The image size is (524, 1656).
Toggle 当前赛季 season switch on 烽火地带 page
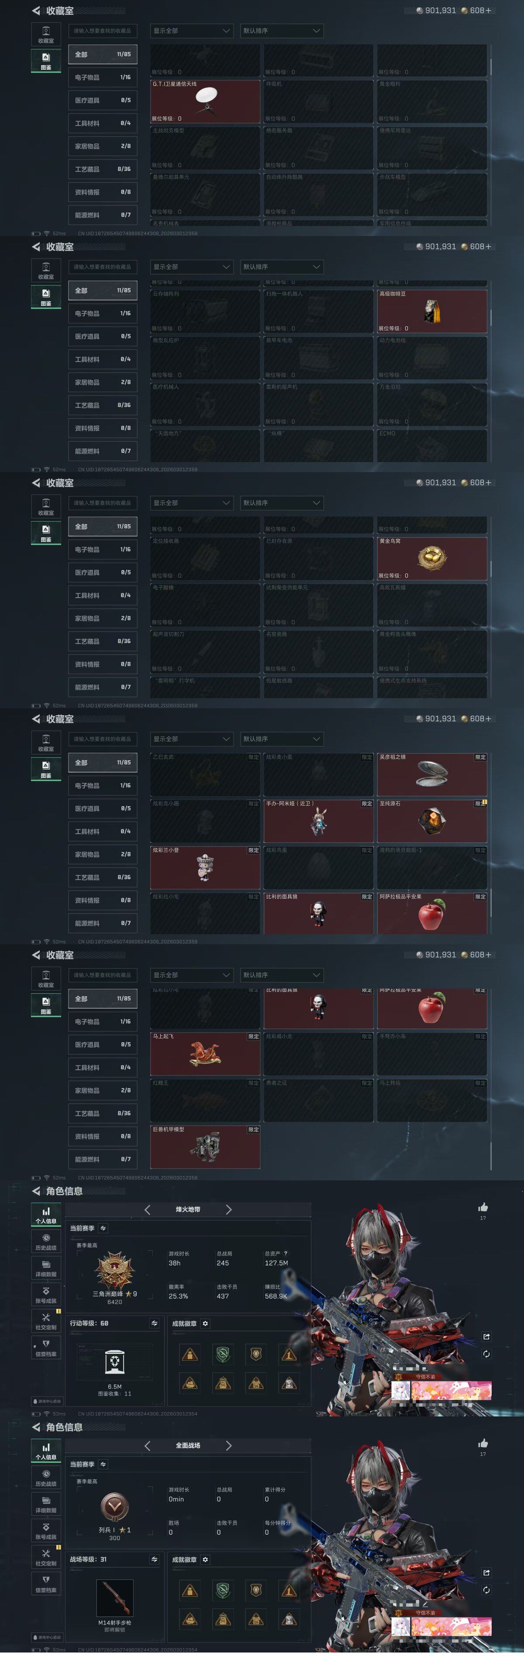[103, 1228]
